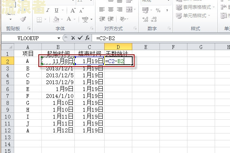
Task: Open 数字 number format dialog launcher
Action: click(x=169, y=28)
